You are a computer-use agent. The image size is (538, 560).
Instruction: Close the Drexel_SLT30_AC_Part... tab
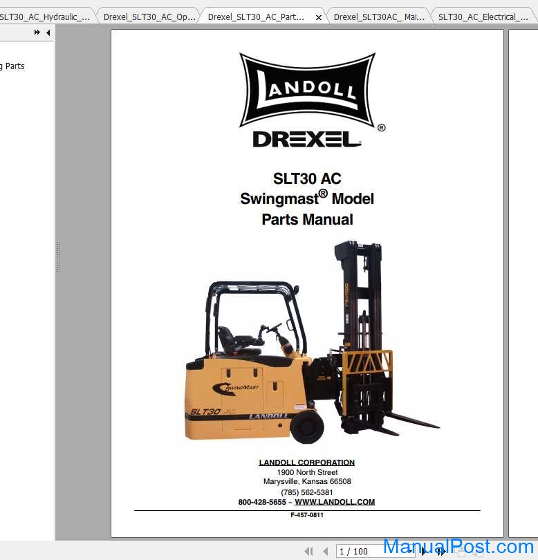click(x=319, y=17)
